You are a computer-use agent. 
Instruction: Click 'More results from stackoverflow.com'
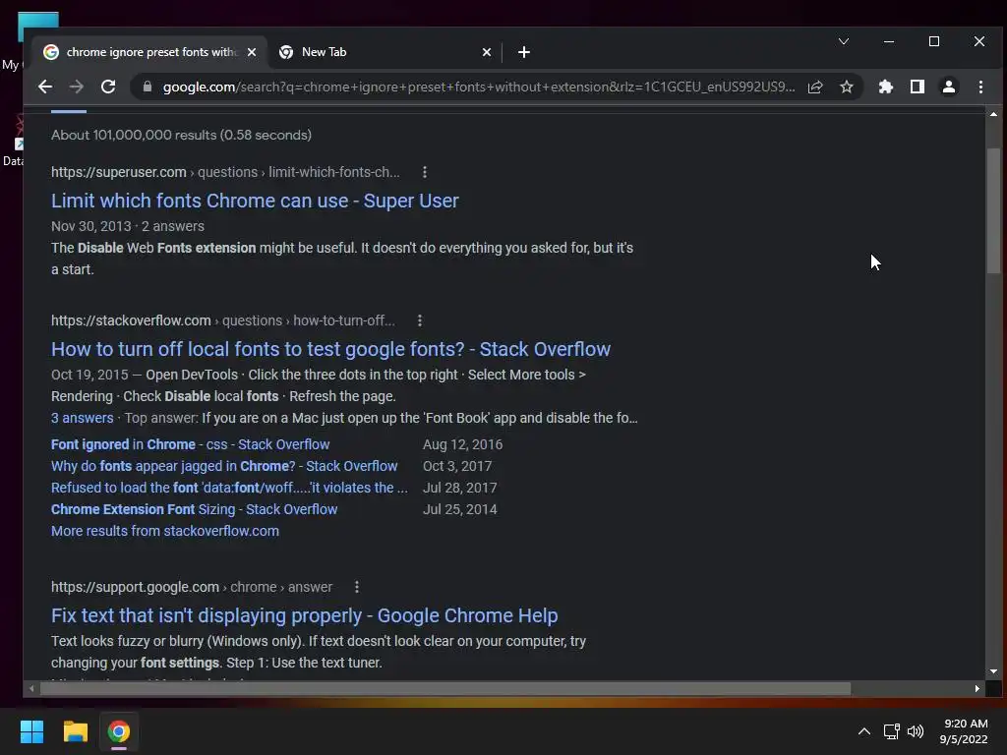(165, 531)
